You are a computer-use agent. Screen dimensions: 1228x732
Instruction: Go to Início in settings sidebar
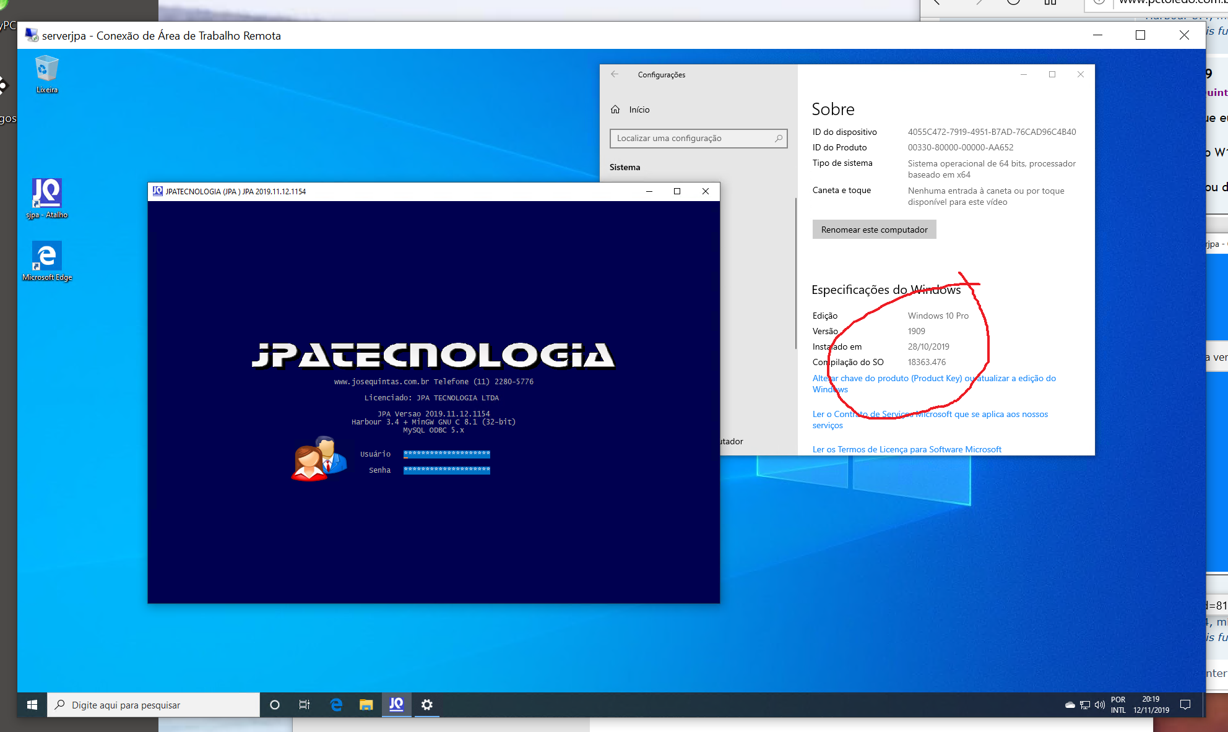[639, 110]
